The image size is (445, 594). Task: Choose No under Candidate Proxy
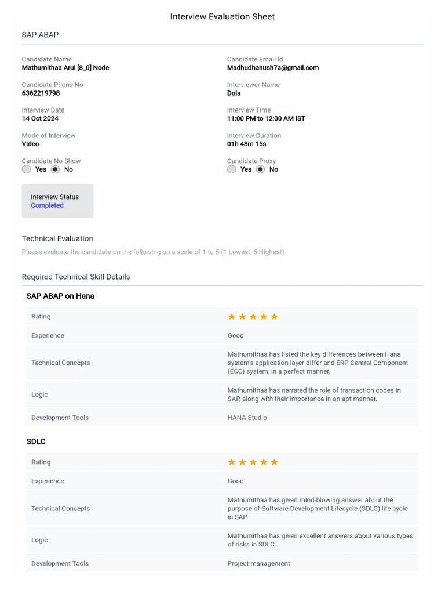(260, 169)
